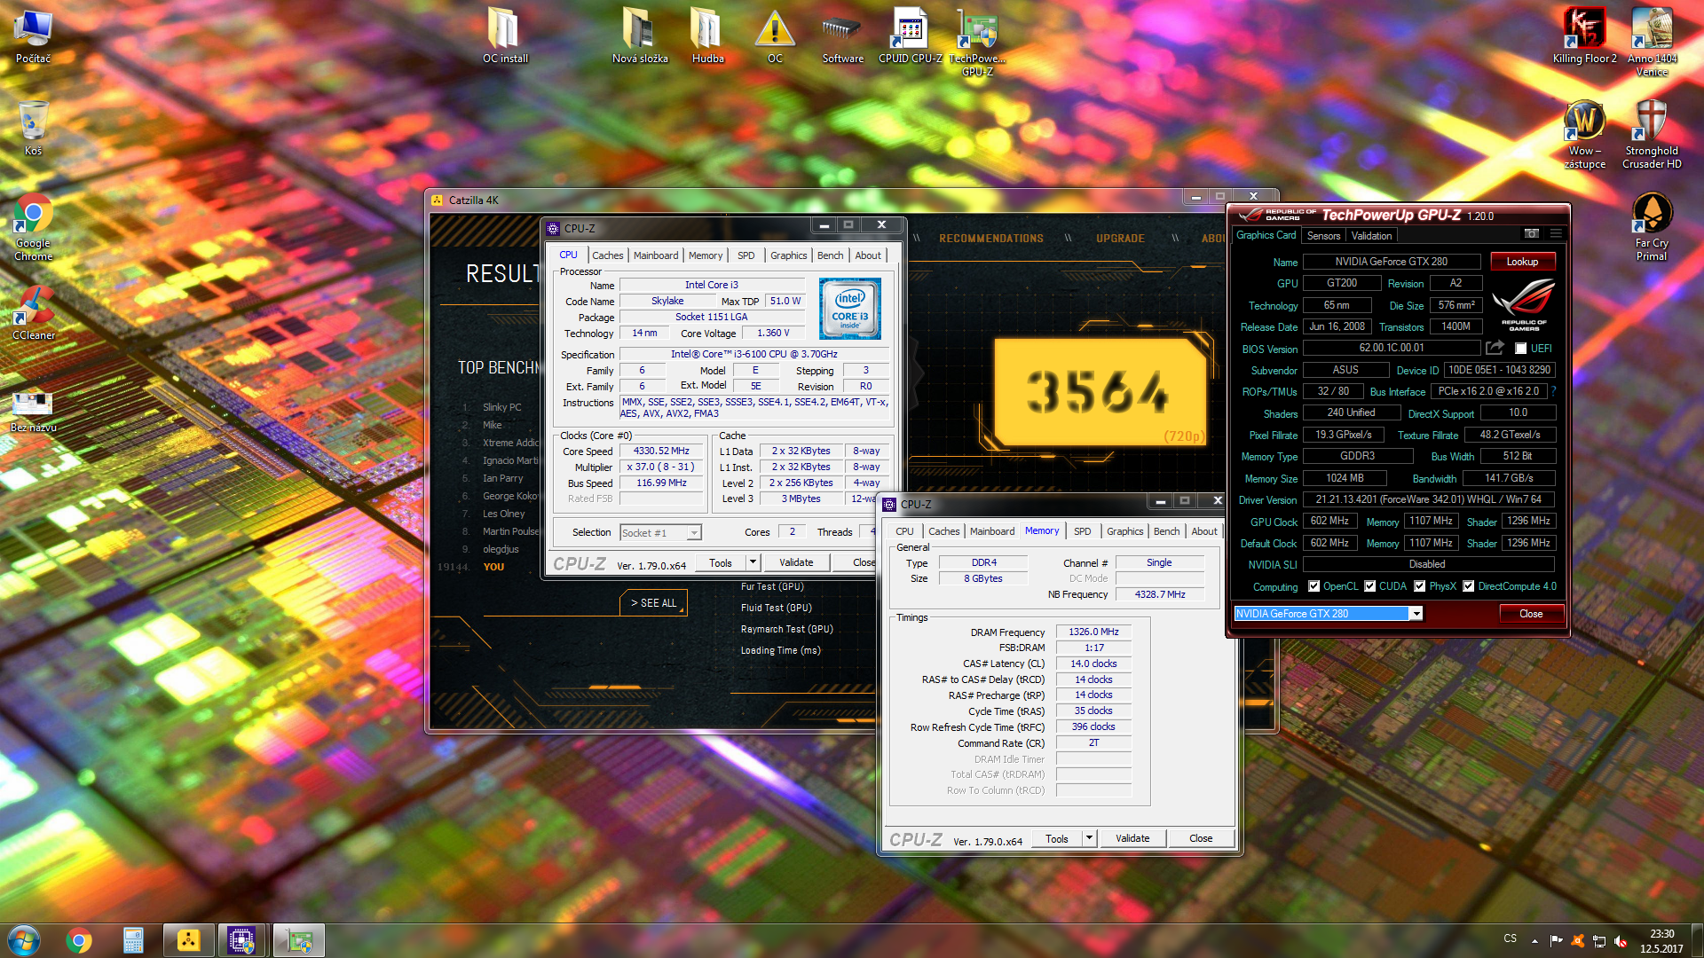Click the CS language indicator in taskbar
The image size is (1704, 958).
tap(1510, 938)
